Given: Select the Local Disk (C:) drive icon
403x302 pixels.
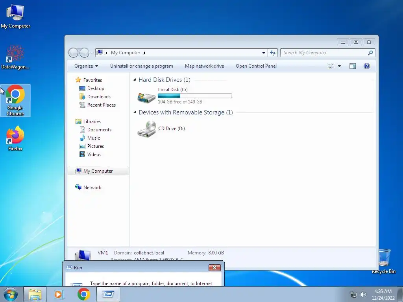Looking at the screenshot, I should (x=146, y=98).
